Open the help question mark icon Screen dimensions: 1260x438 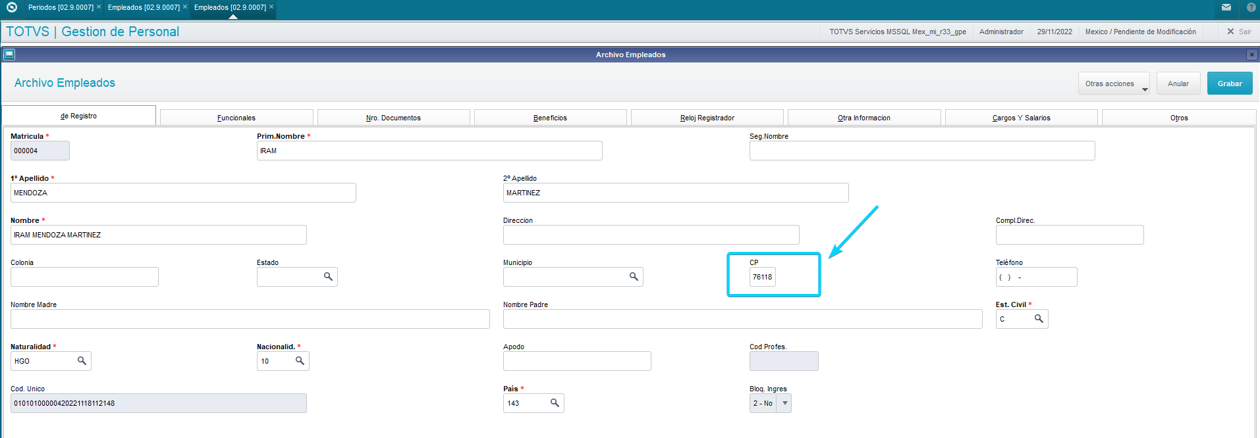[1251, 7]
